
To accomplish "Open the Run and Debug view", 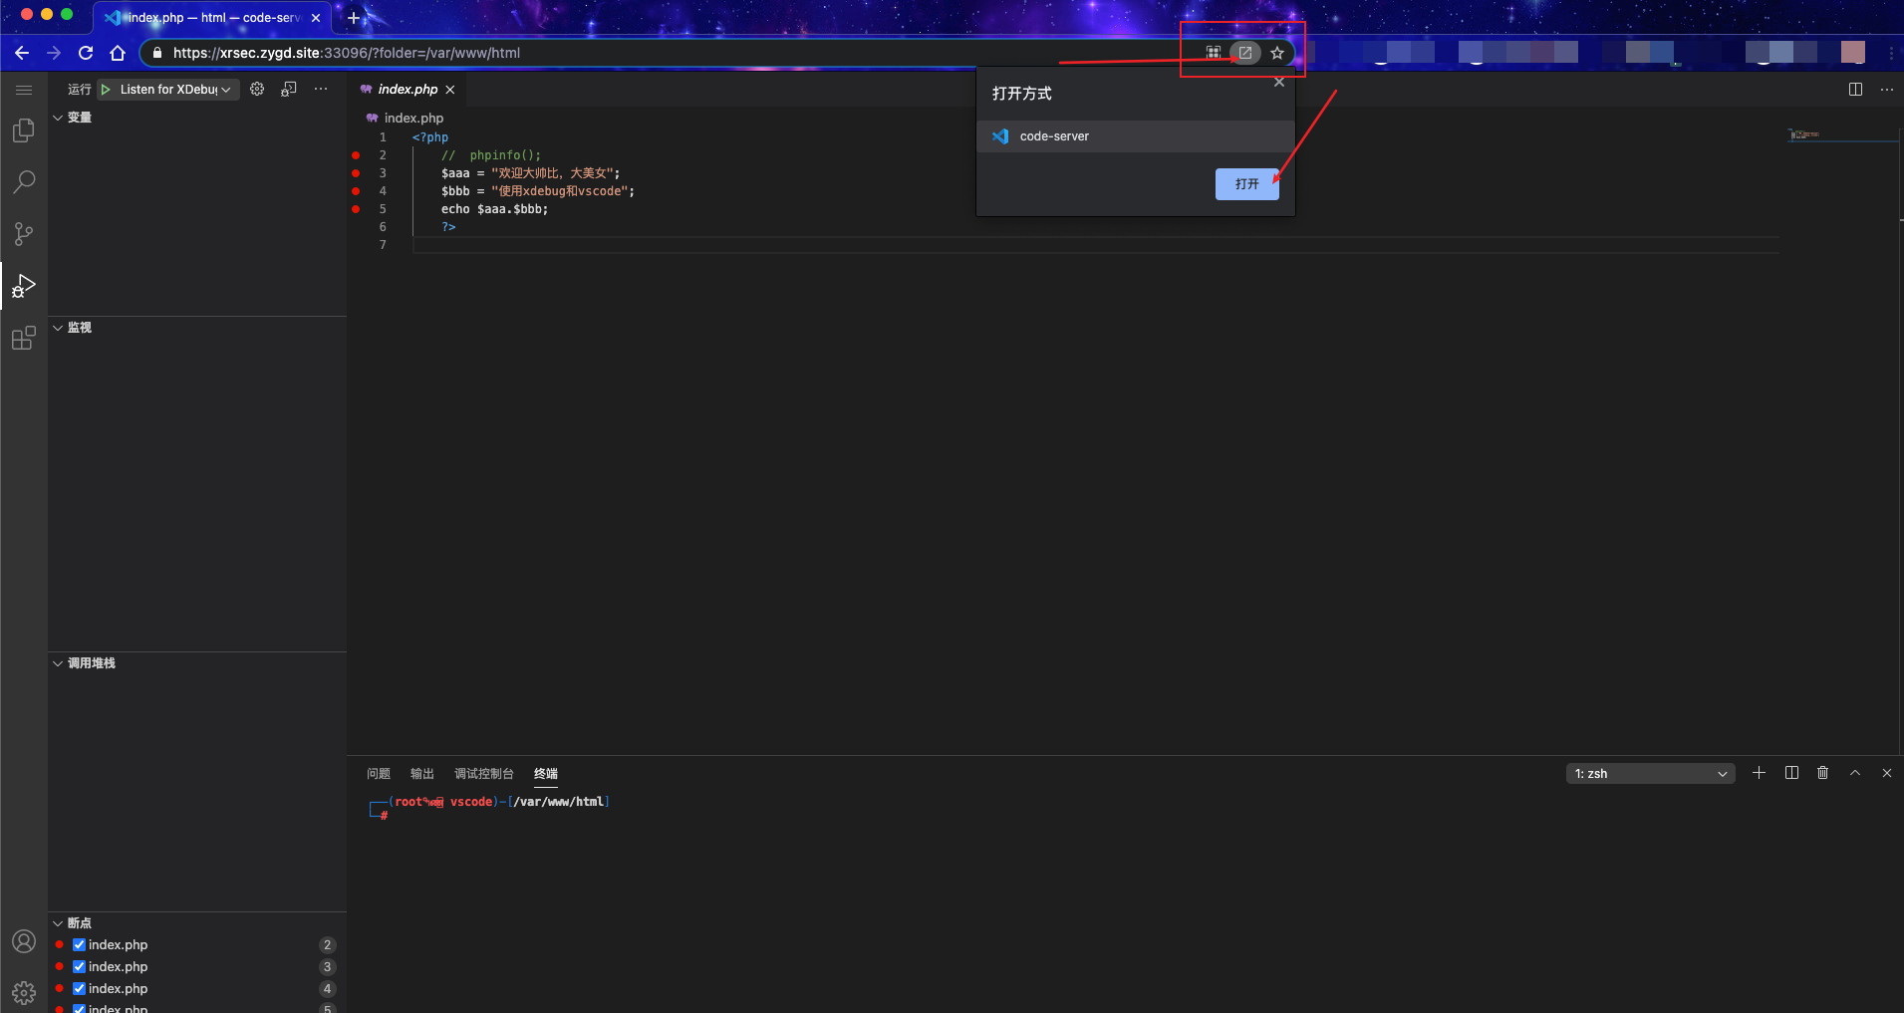I will (24, 287).
